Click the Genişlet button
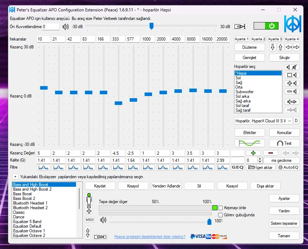 [x=249, y=57]
